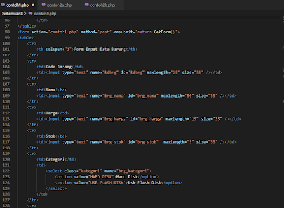Click line number 105 in the gutter
Viewport: 284px width, 208px height.
(x=6, y=73)
